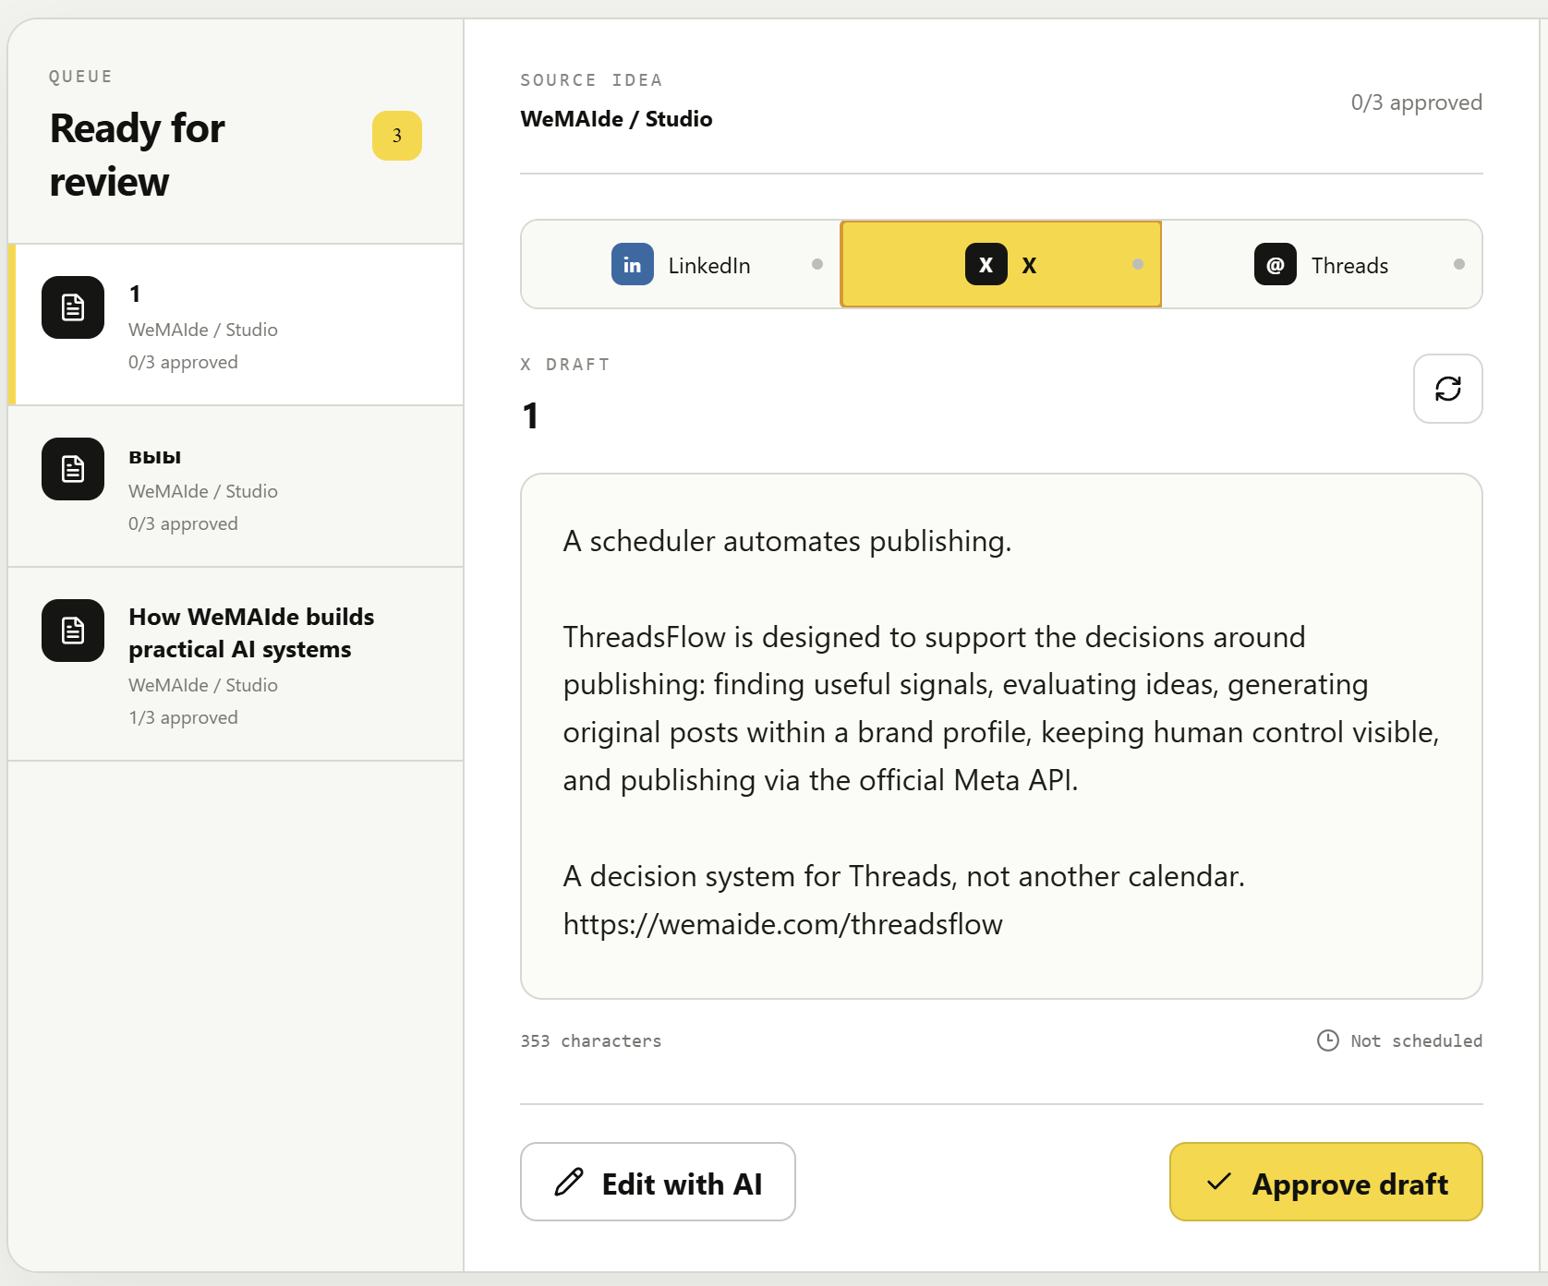The image size is (1548, 1286).
Task: Click the 1/3 approved status text
Action: 183,717
